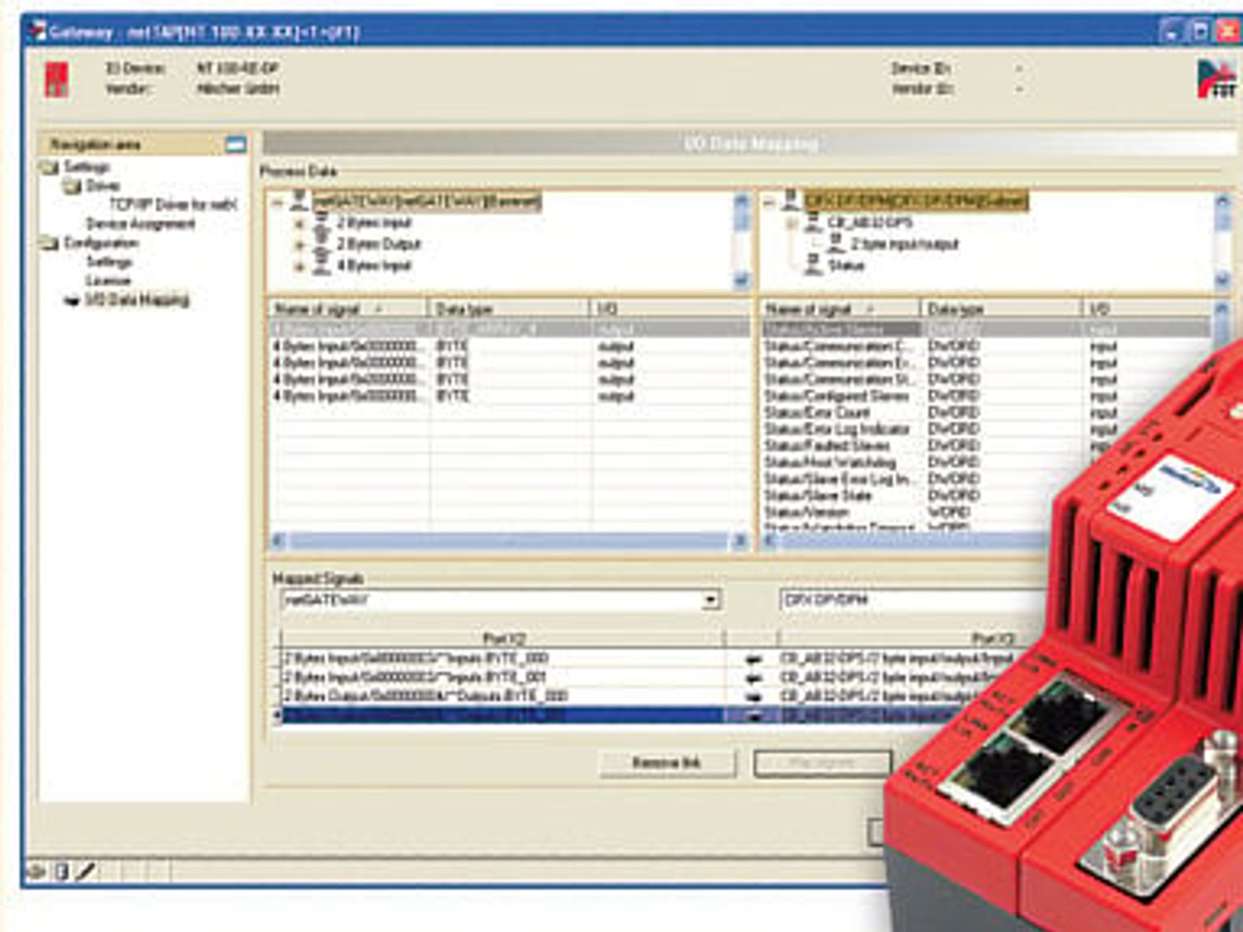
Task: Click the pencil edit icon in status bar
Action: tap(86, 872)
